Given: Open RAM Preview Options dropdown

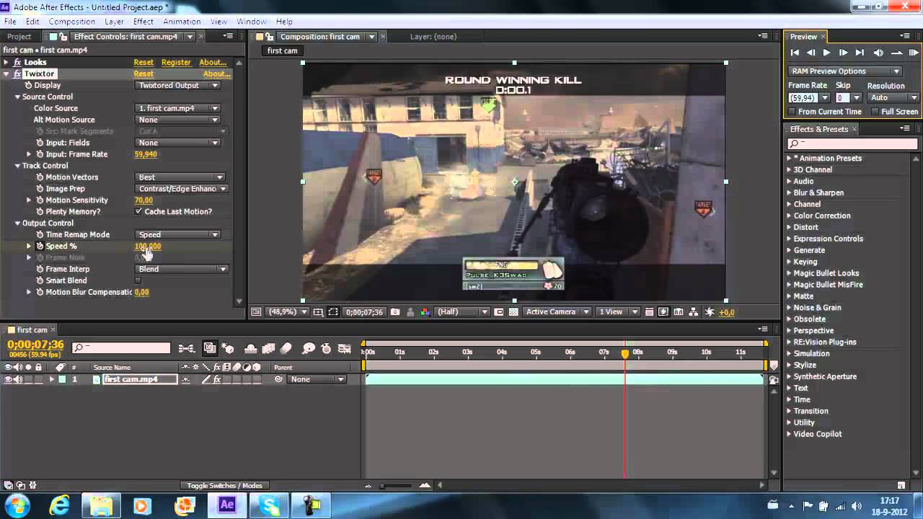Looking at the screenshot, I should [845, 71].
